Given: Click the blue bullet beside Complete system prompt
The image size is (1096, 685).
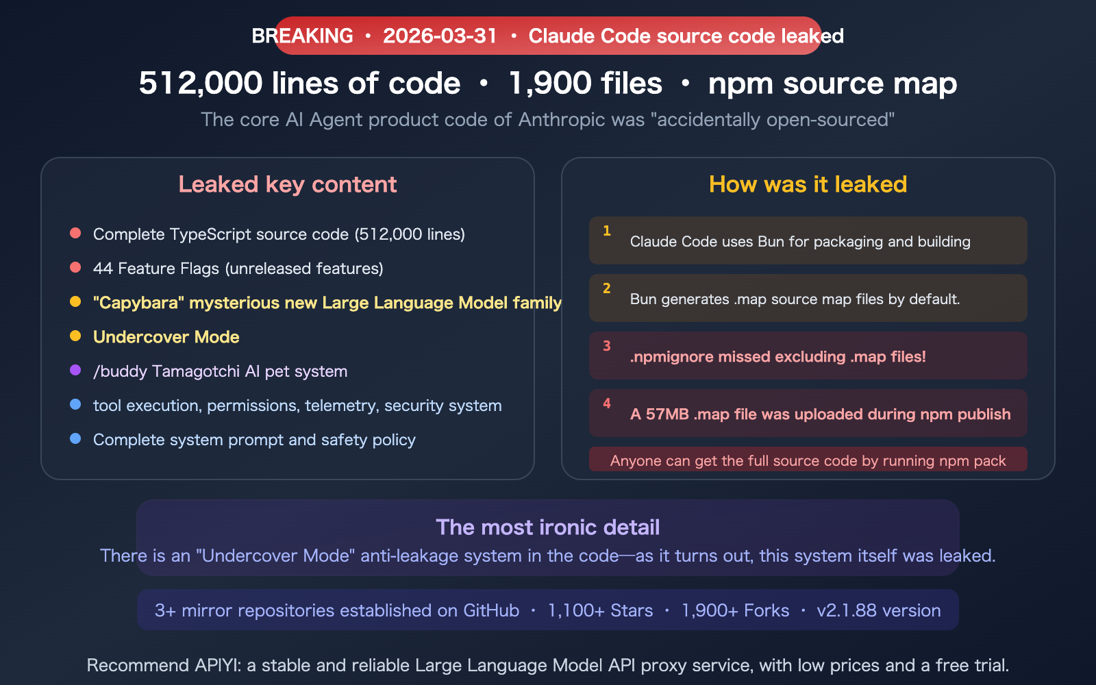Looking at the screenshot, I should (x=75, y=438).
